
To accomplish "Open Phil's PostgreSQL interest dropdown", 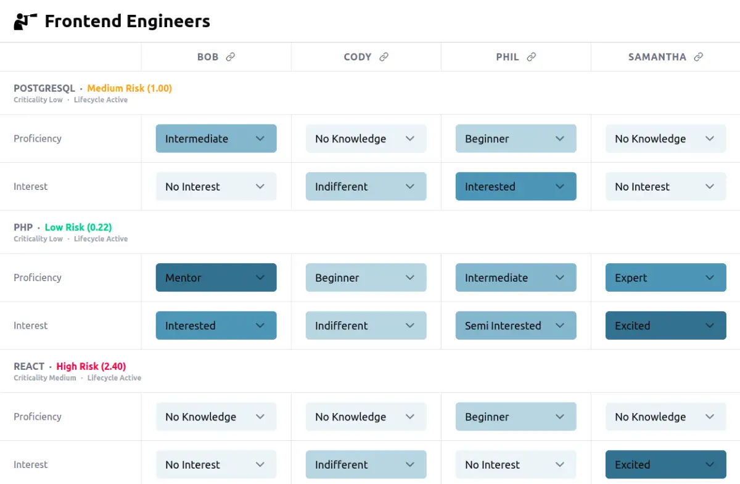I will (516, 186).
